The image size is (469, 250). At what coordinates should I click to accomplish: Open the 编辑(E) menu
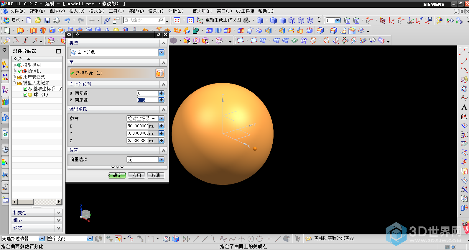[x=37, y=11]
